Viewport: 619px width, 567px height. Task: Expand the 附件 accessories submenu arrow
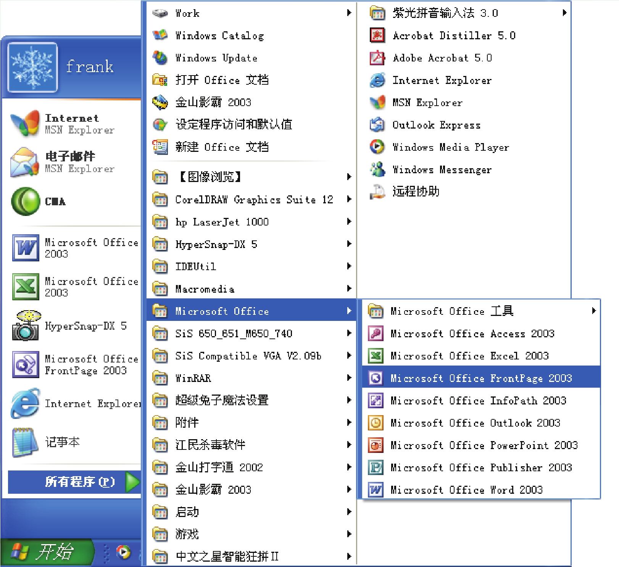click(x=349, y=422)
